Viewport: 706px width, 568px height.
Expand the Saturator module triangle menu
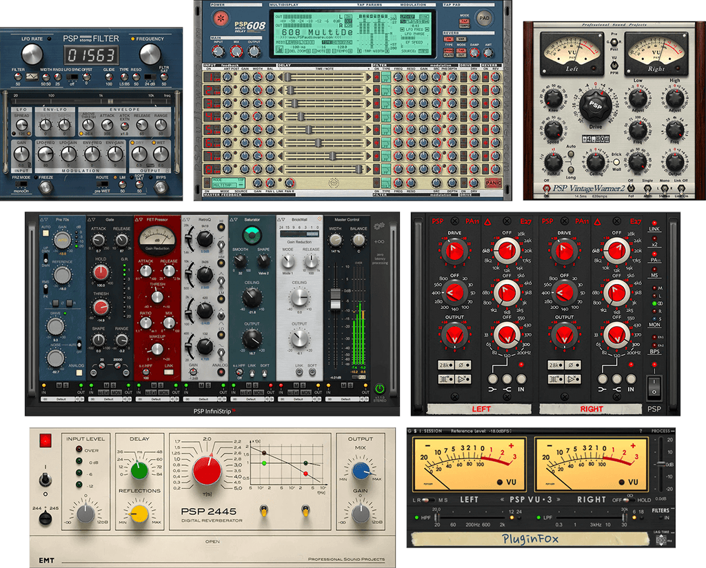(x=234, y=220)
